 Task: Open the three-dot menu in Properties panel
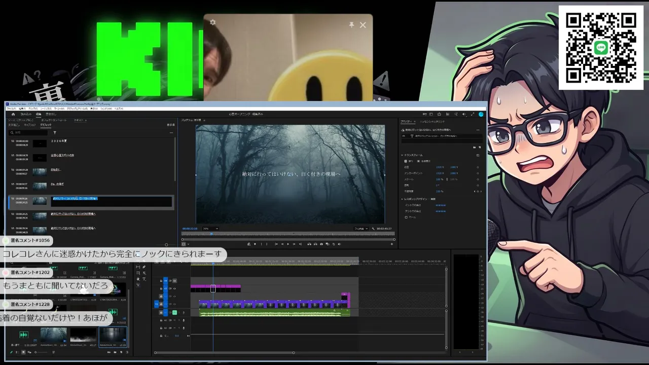pyautogui.click(x=478, y=130)
